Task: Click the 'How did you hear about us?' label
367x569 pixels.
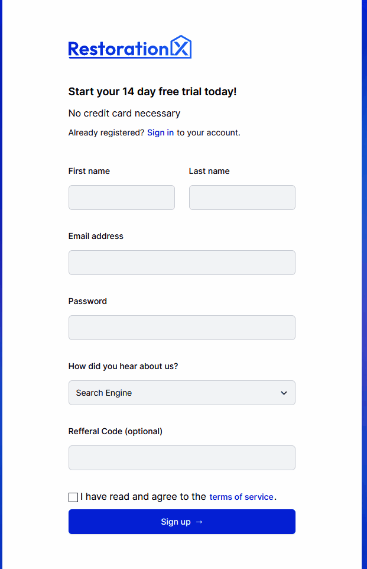Action: point(123,366)
